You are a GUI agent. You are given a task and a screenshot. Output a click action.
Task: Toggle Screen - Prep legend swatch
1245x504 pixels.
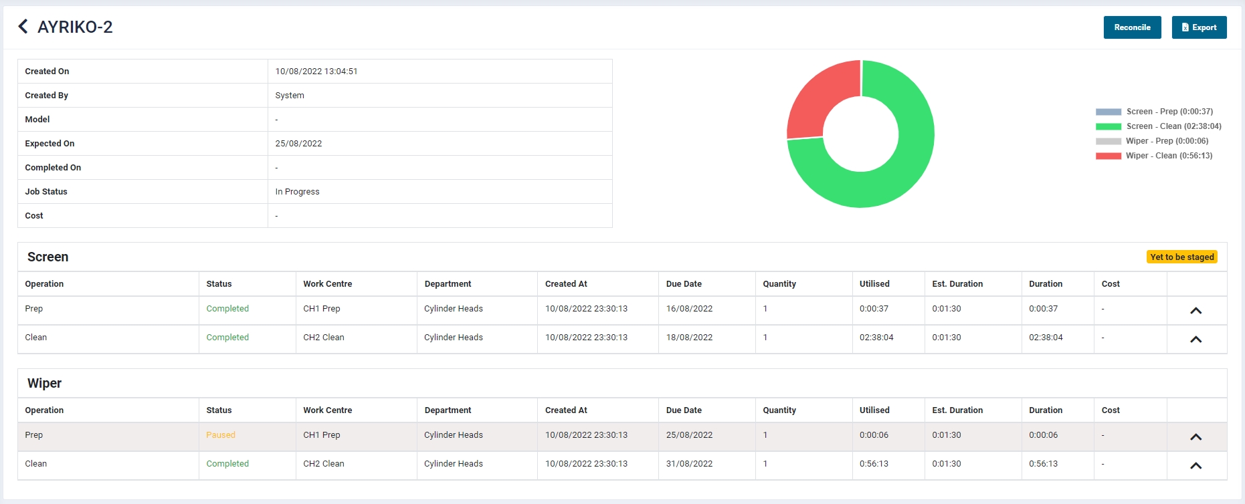click(x=1108, y=112)
